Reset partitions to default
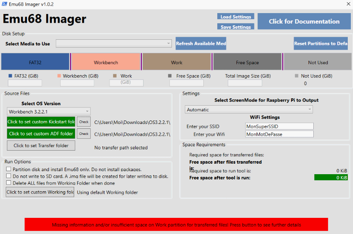This screenshot has height=234, width=353. coord(321,43)
